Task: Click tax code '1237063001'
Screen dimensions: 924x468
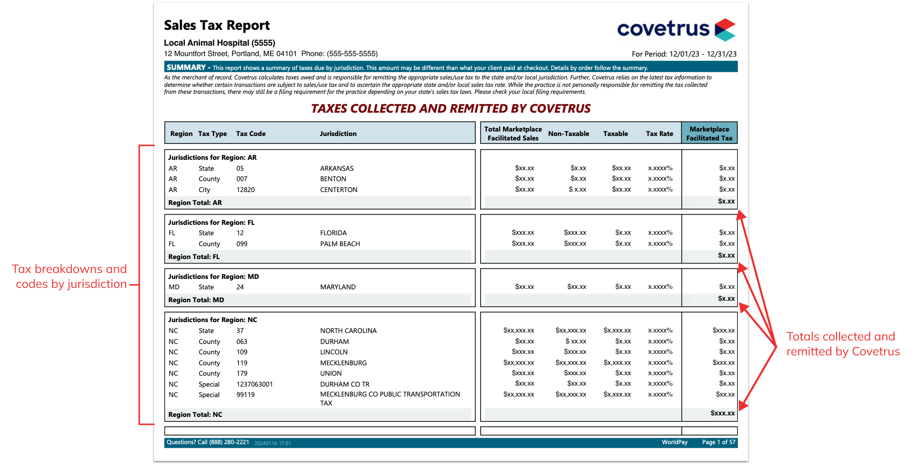Action: (255, 384)
